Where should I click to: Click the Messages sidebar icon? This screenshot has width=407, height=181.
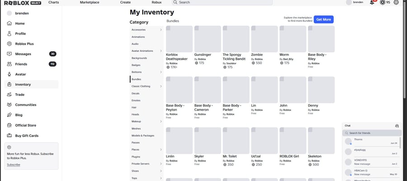pyautogui.click(x=9, y=54)
